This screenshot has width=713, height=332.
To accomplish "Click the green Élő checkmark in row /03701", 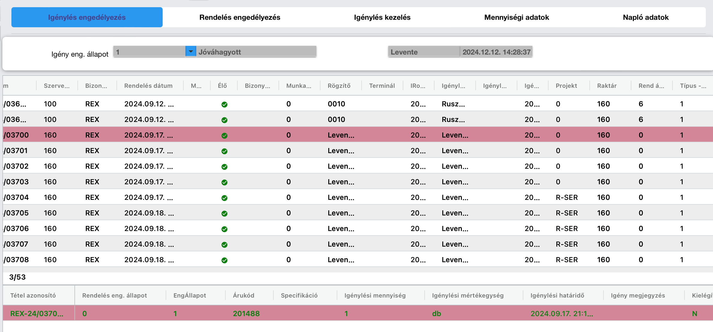I will point(224,151).
